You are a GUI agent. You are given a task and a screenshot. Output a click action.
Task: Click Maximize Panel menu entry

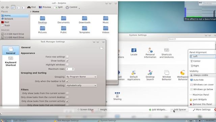[199, 95]
